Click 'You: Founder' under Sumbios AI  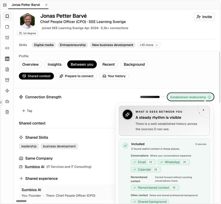coord(31,196)
